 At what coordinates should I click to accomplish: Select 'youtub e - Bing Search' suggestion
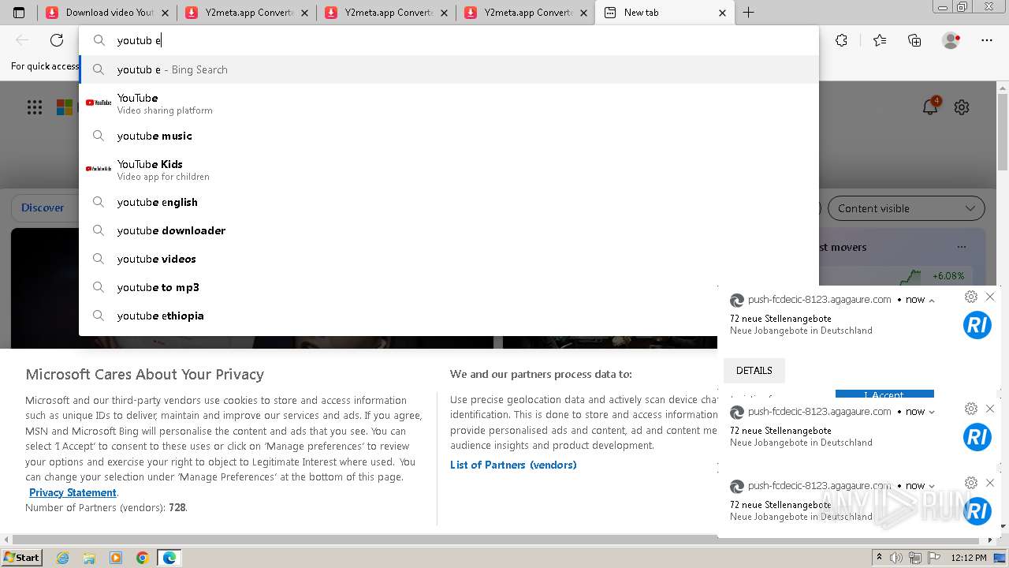[x=449, y=69]
